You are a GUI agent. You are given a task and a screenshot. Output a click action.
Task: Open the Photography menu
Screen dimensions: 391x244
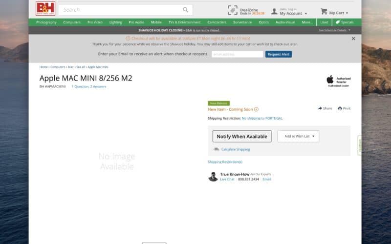click(x=46, y=22)
